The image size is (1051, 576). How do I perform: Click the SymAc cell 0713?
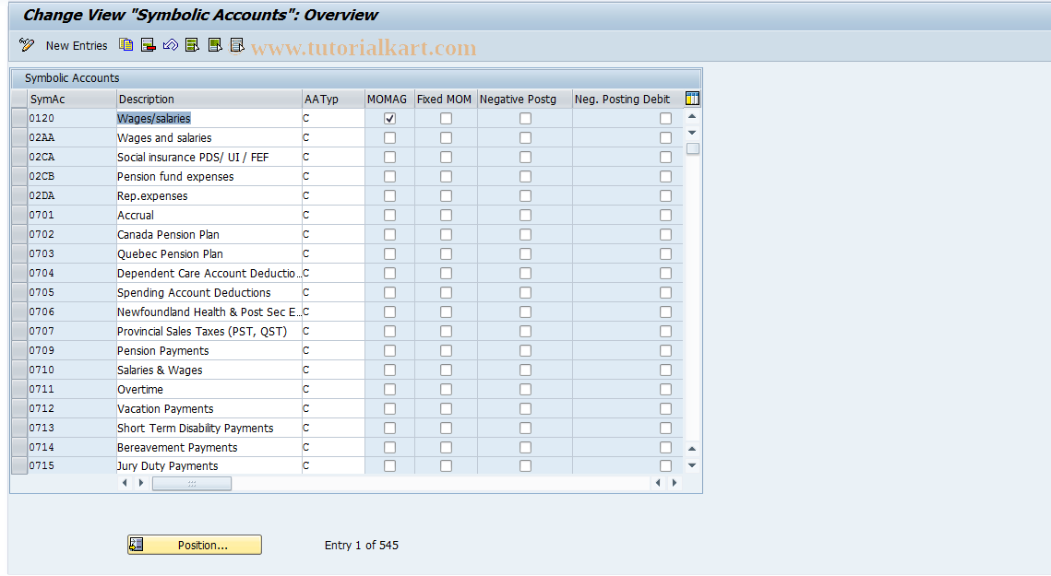pos(72,429)
